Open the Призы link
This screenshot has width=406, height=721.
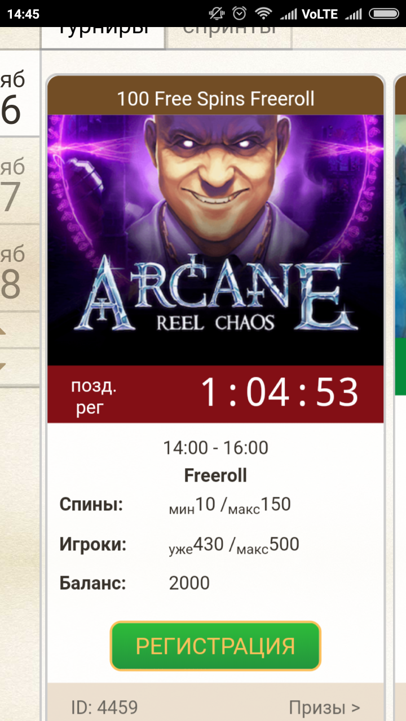click(324, 707)
